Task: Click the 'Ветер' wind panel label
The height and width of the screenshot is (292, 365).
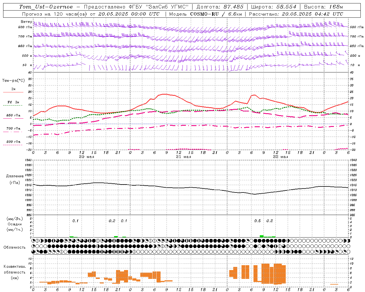Action: [26, 22]
